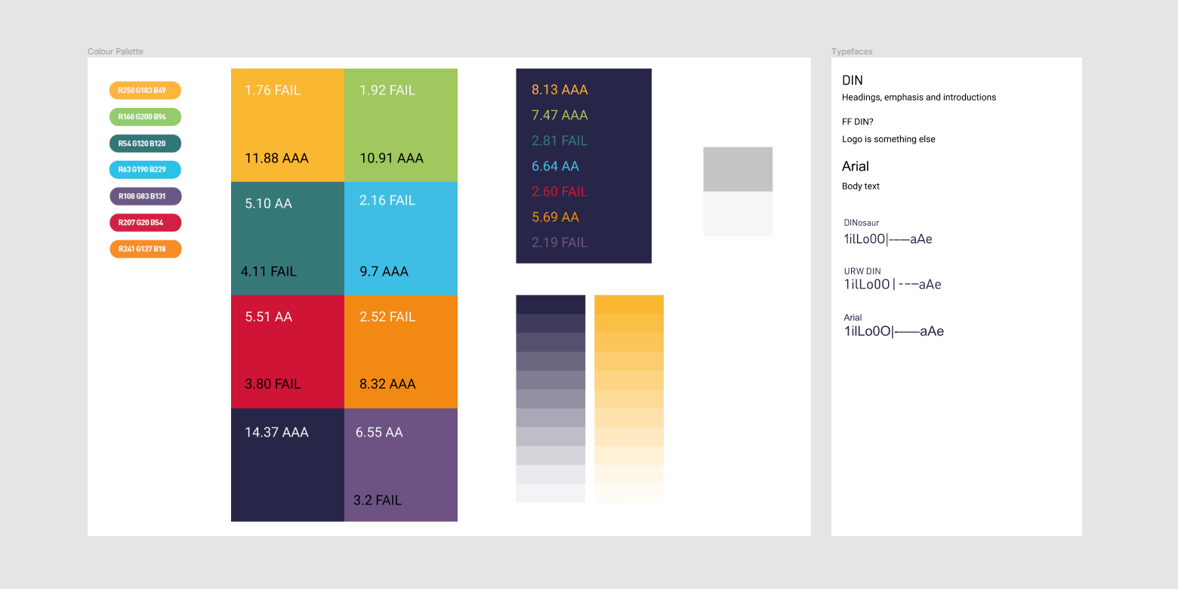1178x589 pixels.
Task: Click the R241 G137 B18 orange pill
Action: 145,248
